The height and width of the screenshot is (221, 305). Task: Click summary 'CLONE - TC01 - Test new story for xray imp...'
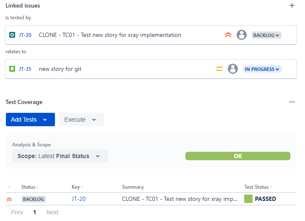(x=180, y=199)
